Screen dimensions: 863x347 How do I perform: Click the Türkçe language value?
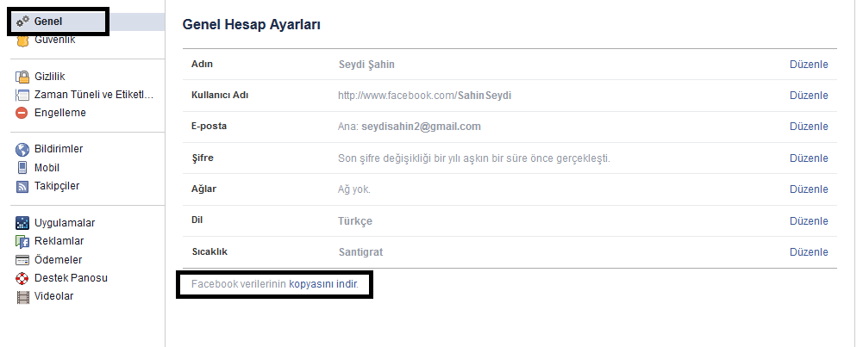point(355,221)
